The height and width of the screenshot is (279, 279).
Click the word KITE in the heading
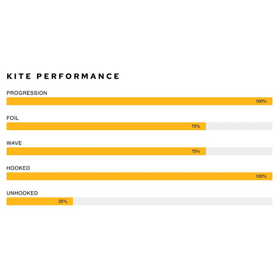point(20,77)
